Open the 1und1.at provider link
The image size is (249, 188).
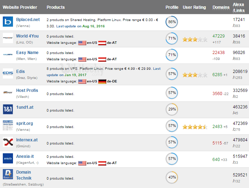[25, 107]
